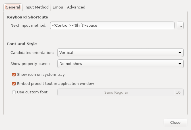This screenshot has height=130, width=191.
Task: Enable Use custom font checkbox
Action: click(14, 92)
